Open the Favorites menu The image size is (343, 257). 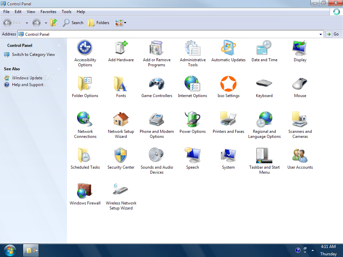click(48, 12)
